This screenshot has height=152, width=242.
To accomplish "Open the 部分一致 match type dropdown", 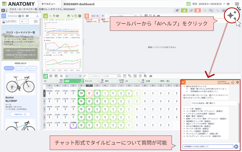I will 97,16.
